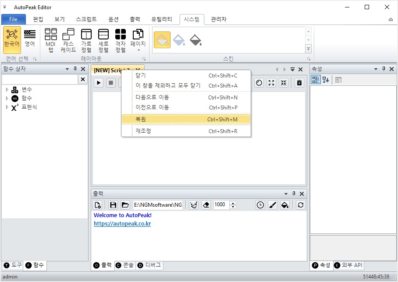The width and height of the screenshot is (398, 282).
Task: Choose 복원 in context menu
Action: pyautogui.click(x=186, y=120)
